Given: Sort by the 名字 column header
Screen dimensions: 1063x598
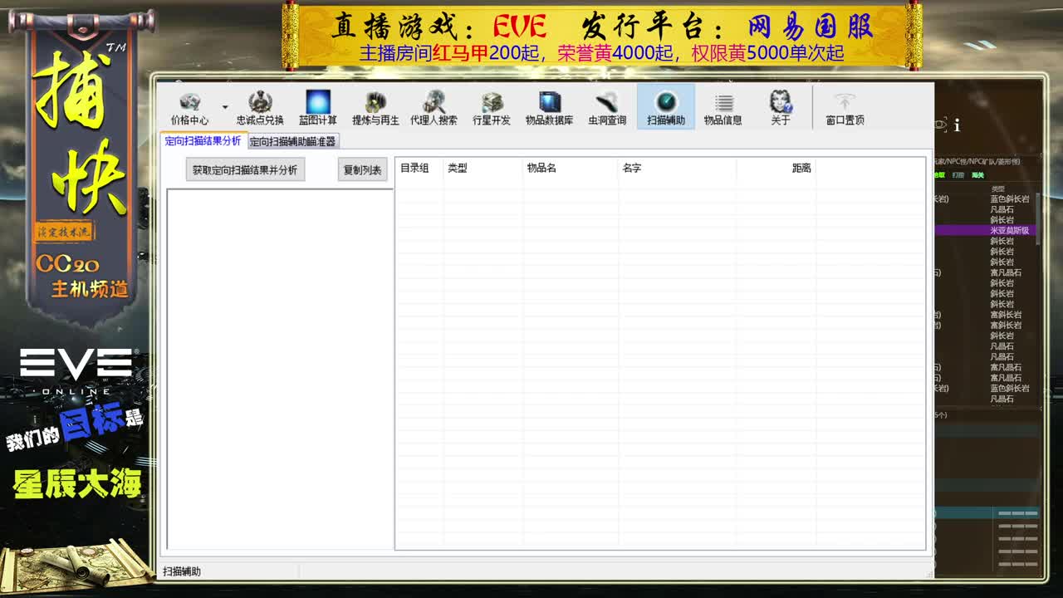Looking at the screenshot, I should 677,168.
